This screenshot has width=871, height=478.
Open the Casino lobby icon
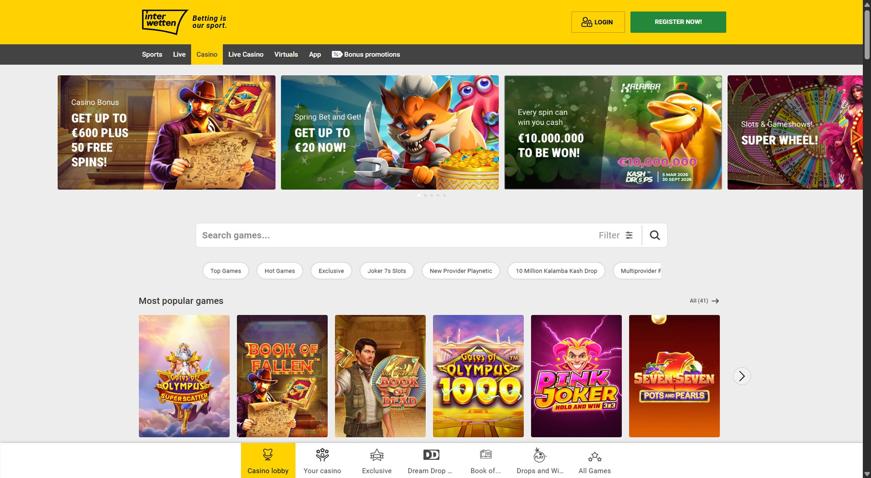tap(268, 459)
